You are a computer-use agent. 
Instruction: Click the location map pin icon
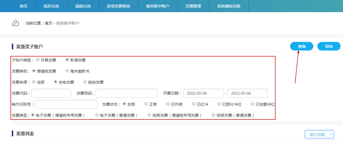tap(16, 23)
